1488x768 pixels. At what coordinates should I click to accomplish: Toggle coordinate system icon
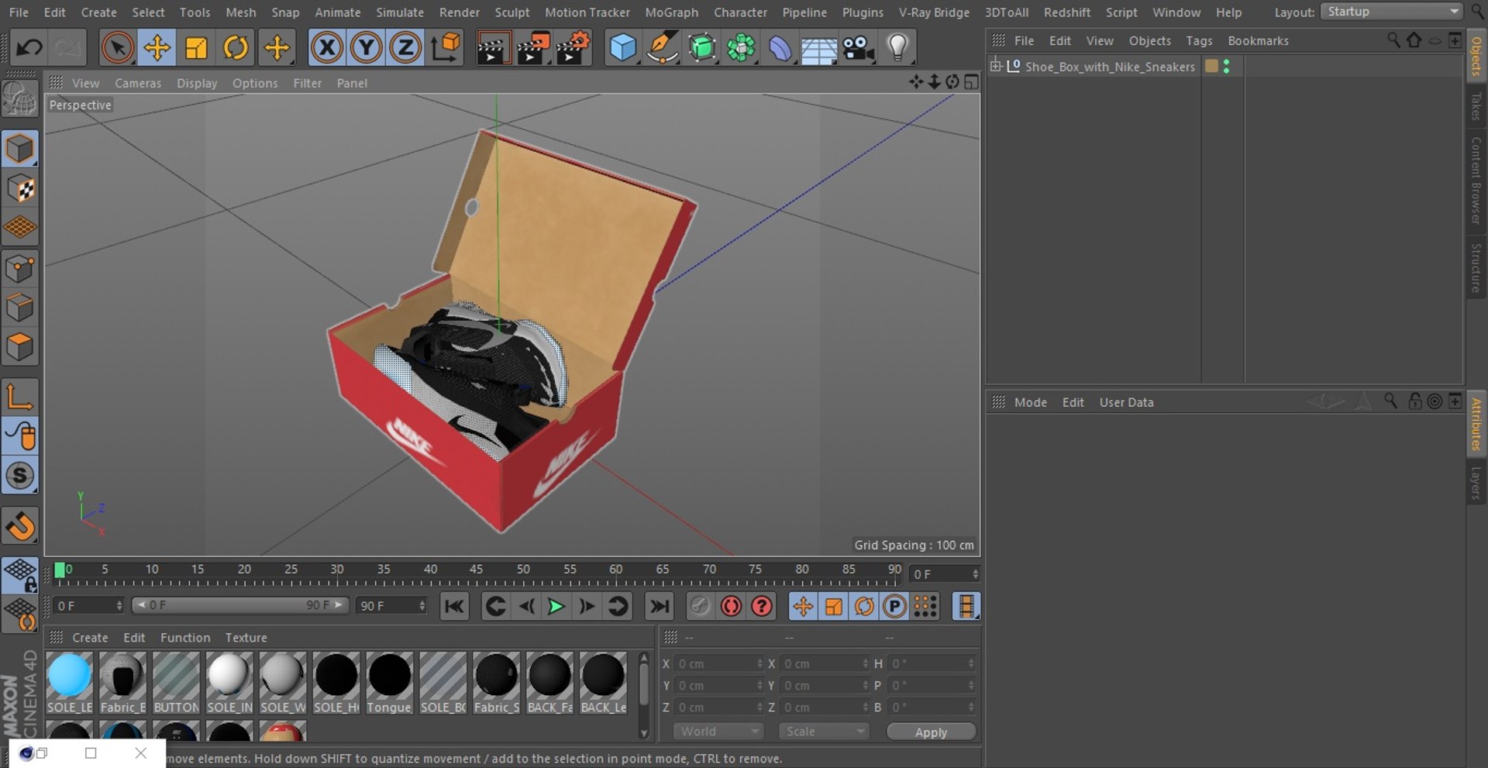point(446,48)
